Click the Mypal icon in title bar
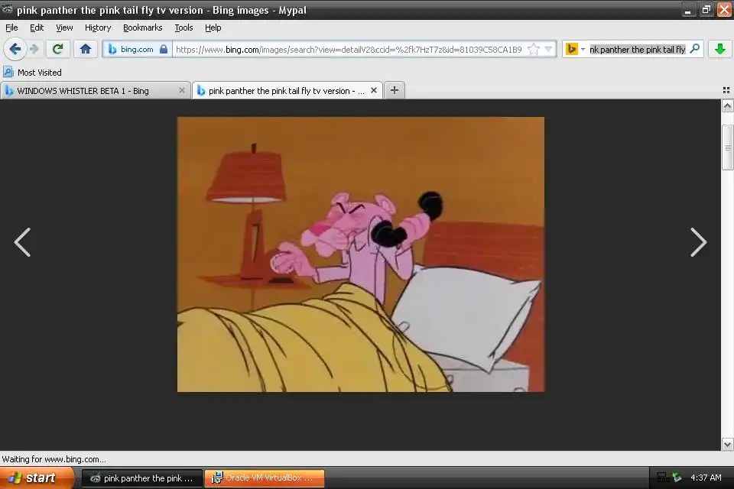Viewport: 734px width, 489px height. [x=8, y=9]
